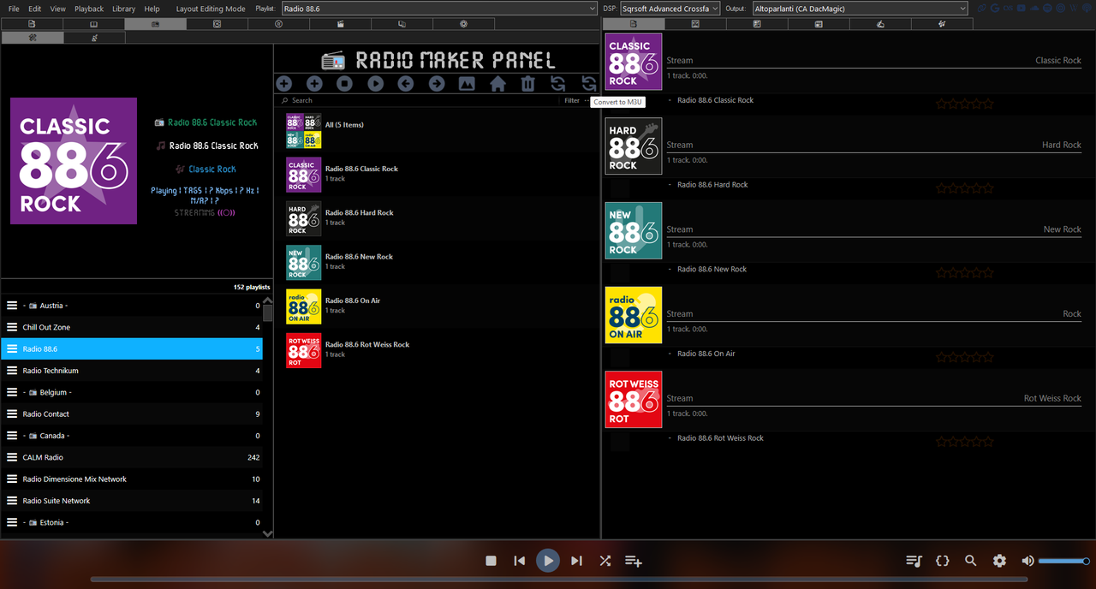Click the right arrow icon in Radio Maker toolbar
1096x589 pixels.
pos(437,83)
